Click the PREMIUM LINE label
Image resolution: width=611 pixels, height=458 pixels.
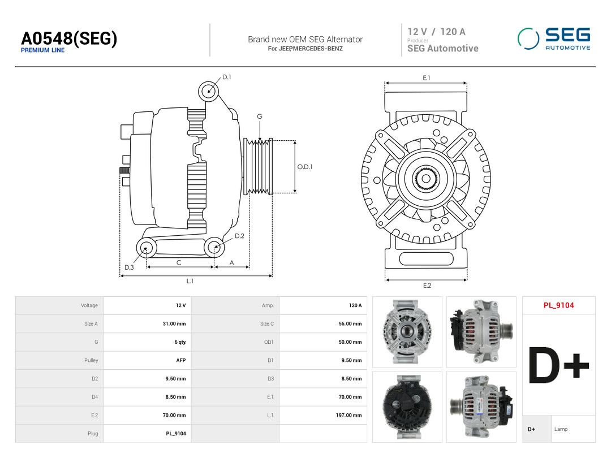[42, 50]
